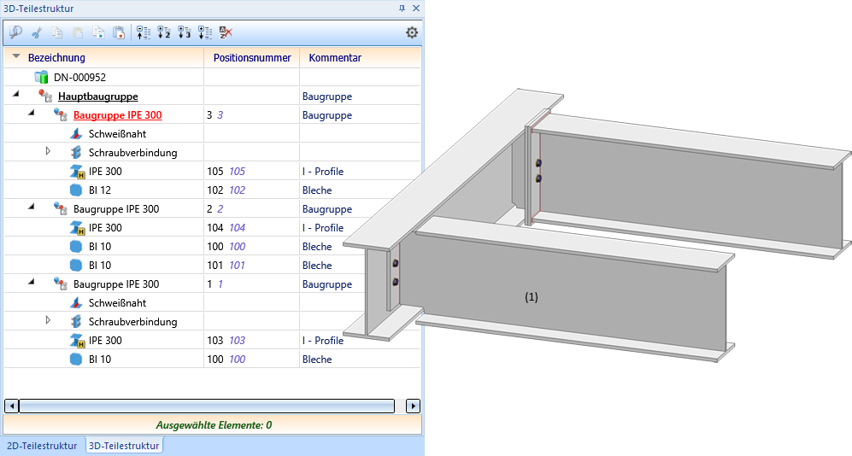Expand structure to level 3 icon
Screen dimensions: 852x456
(185, 32)
